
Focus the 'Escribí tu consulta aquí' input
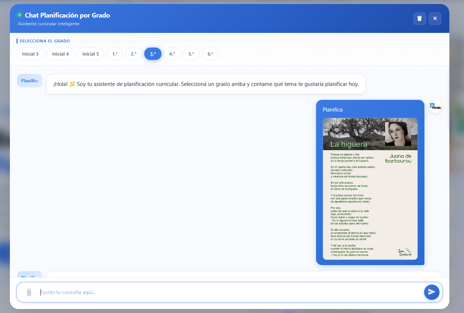(227, 293)
